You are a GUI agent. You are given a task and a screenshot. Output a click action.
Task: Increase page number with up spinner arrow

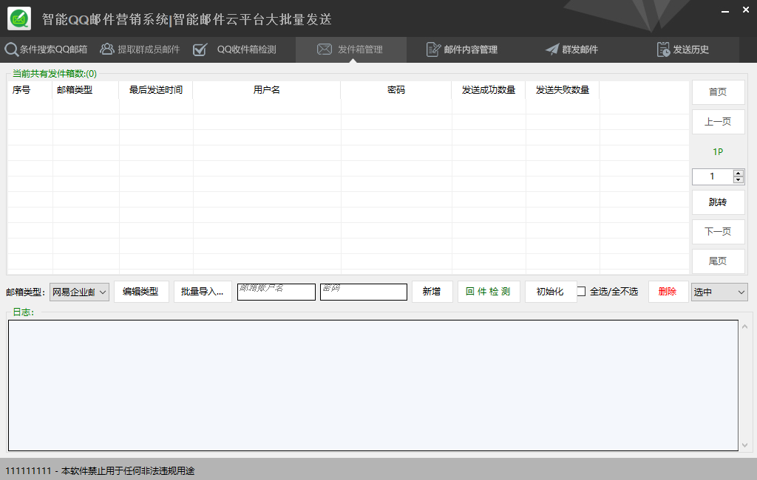(x=739, y=173)
